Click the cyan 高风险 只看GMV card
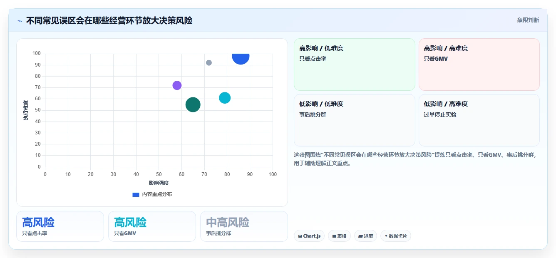 click(152, 226)
